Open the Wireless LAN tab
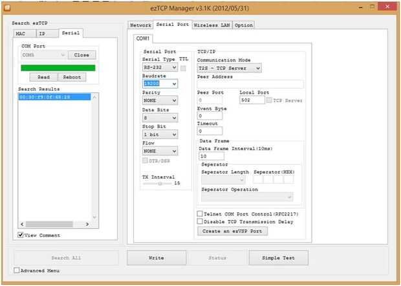The height and width of the screenshot is (286, 401). coord(212,25)
